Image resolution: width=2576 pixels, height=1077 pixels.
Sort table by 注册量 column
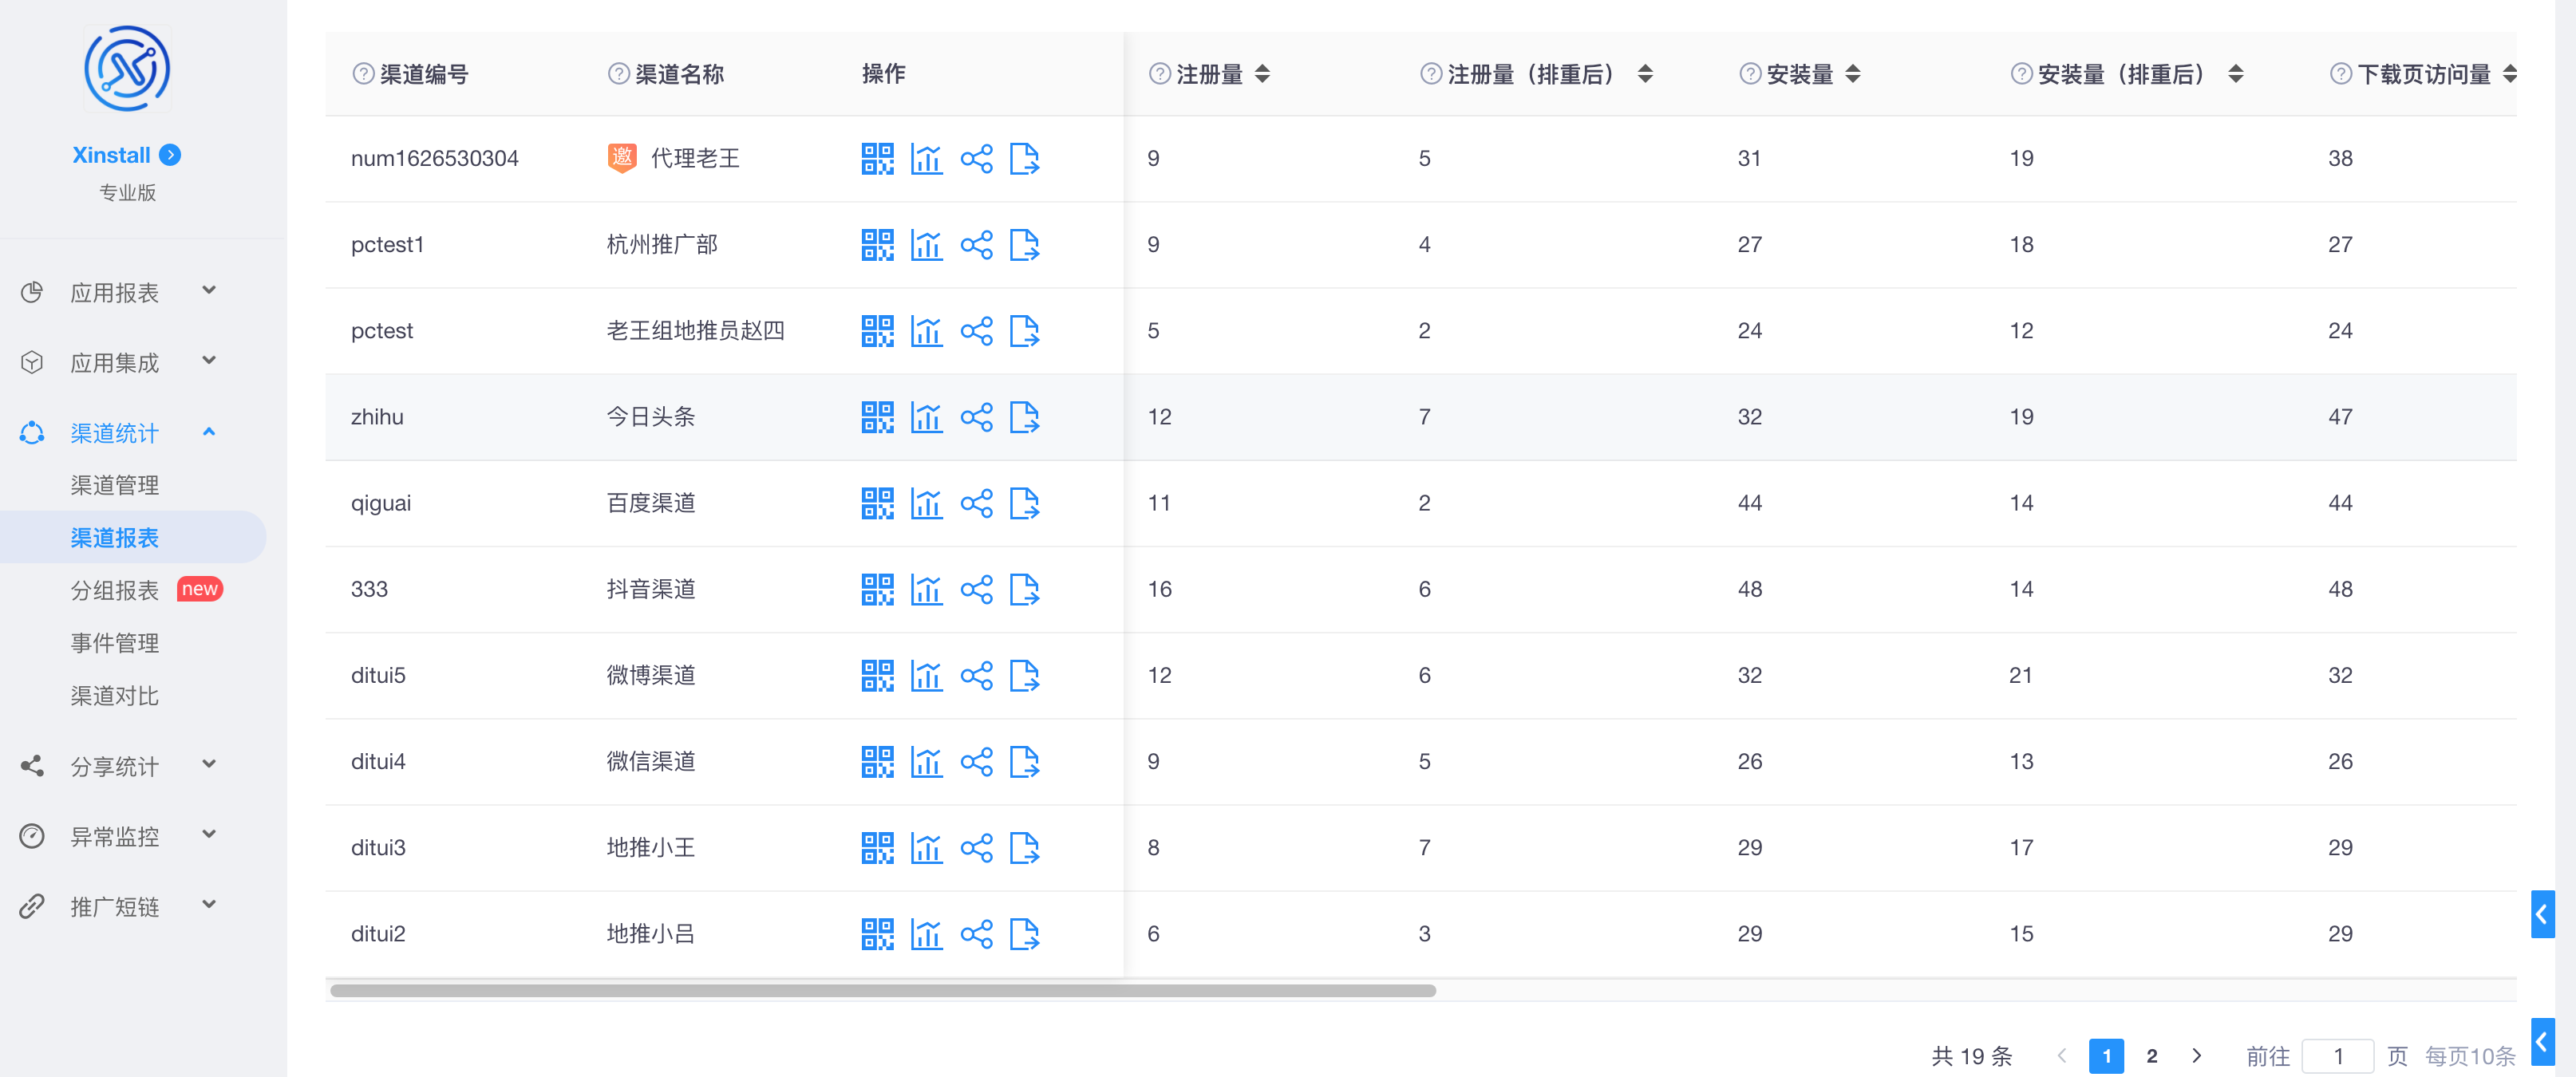pyautogui.click(x=1262, y=74)
